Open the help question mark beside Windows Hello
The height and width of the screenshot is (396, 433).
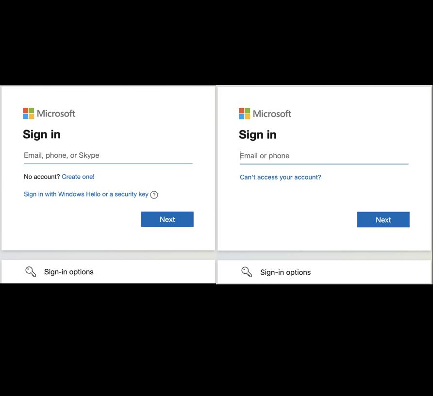[154, 195]
